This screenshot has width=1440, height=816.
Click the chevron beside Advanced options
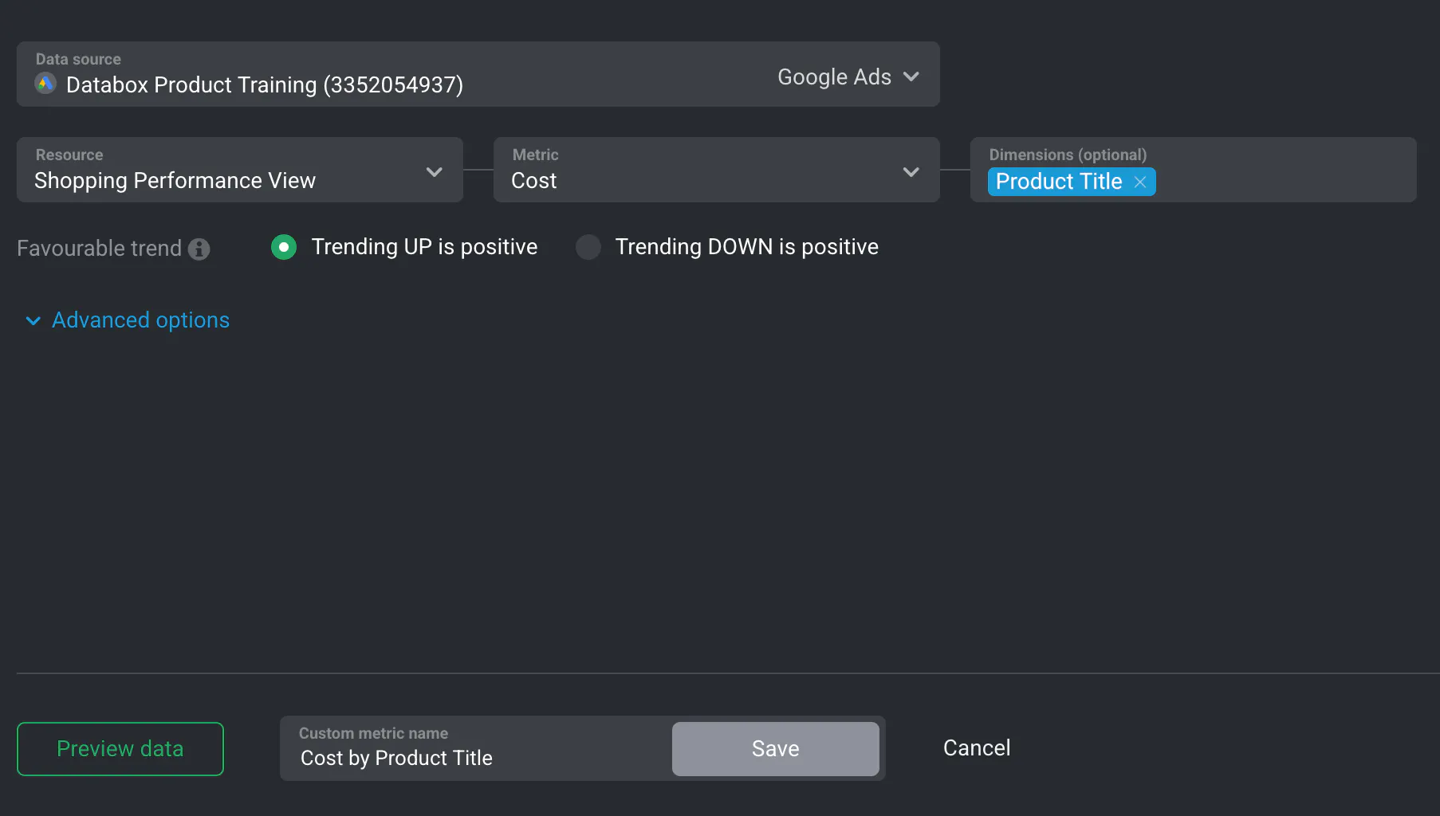33,321
